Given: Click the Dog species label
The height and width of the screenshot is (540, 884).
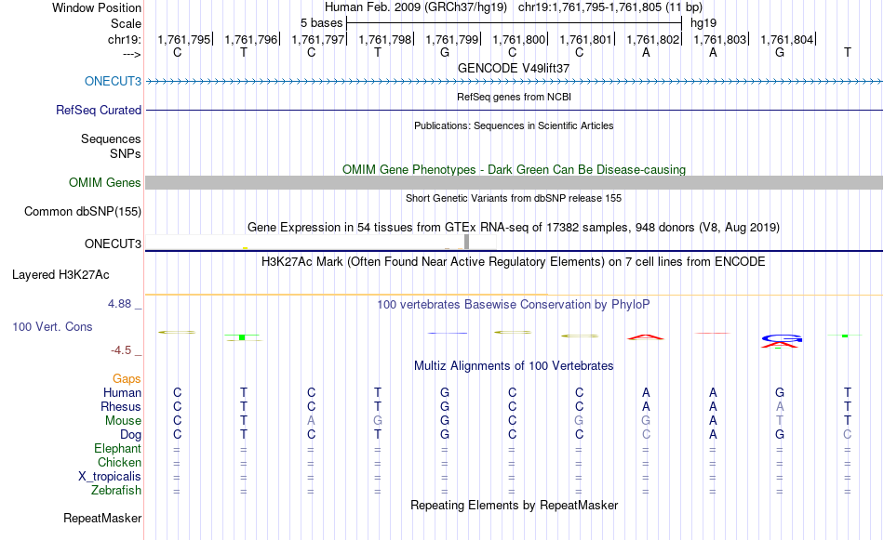Looking at the screenshot, I should pos(130,435).
